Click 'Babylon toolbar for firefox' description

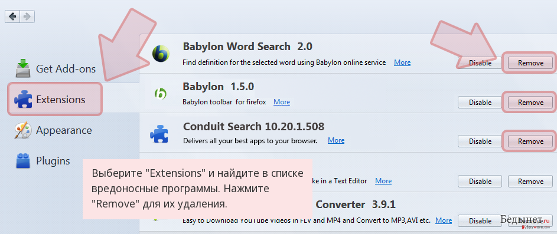tap(224, 102)
